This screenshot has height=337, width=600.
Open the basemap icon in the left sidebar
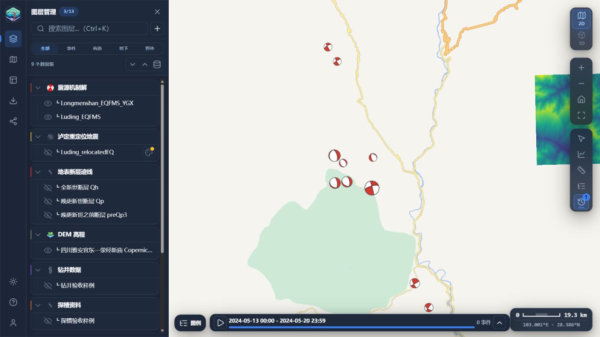(x=13, y=59)
